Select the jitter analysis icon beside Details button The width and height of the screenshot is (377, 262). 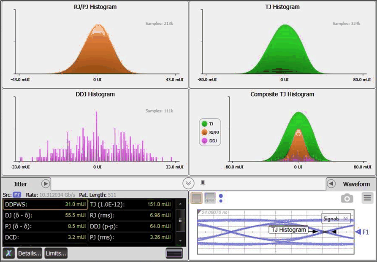(x=8, y=253)
